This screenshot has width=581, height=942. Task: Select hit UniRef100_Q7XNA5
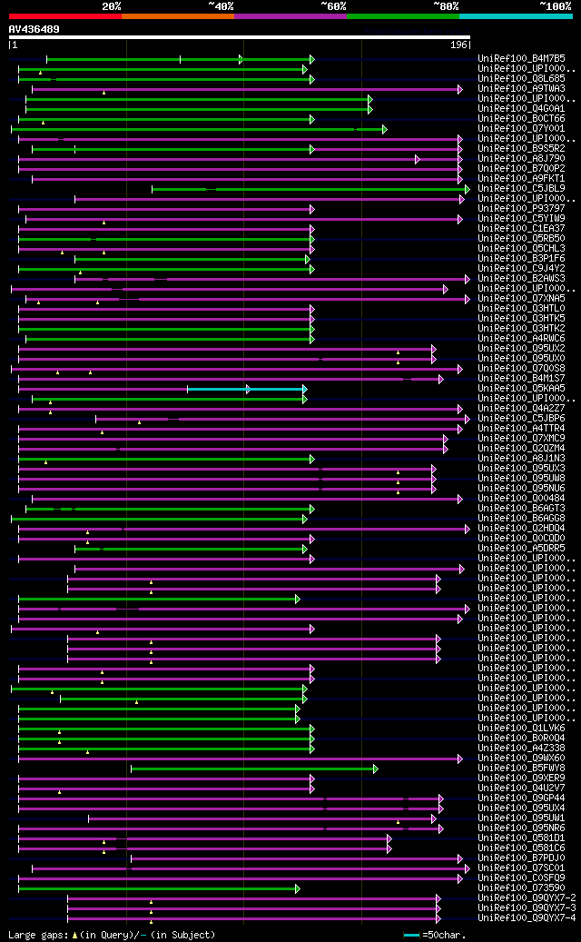[521, 299]
